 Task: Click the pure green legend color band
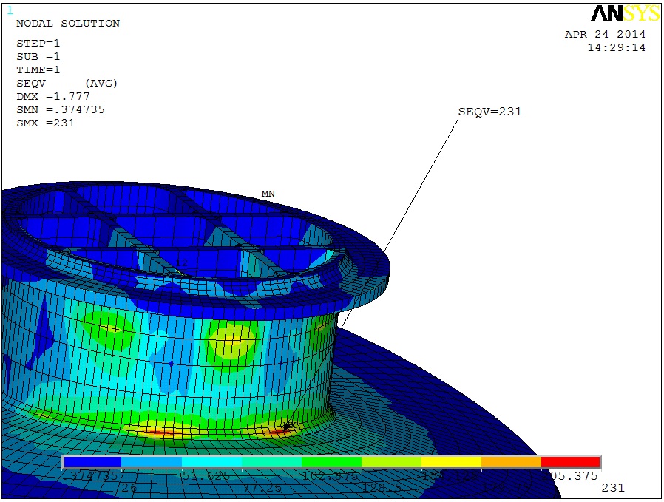click(331, 462)
